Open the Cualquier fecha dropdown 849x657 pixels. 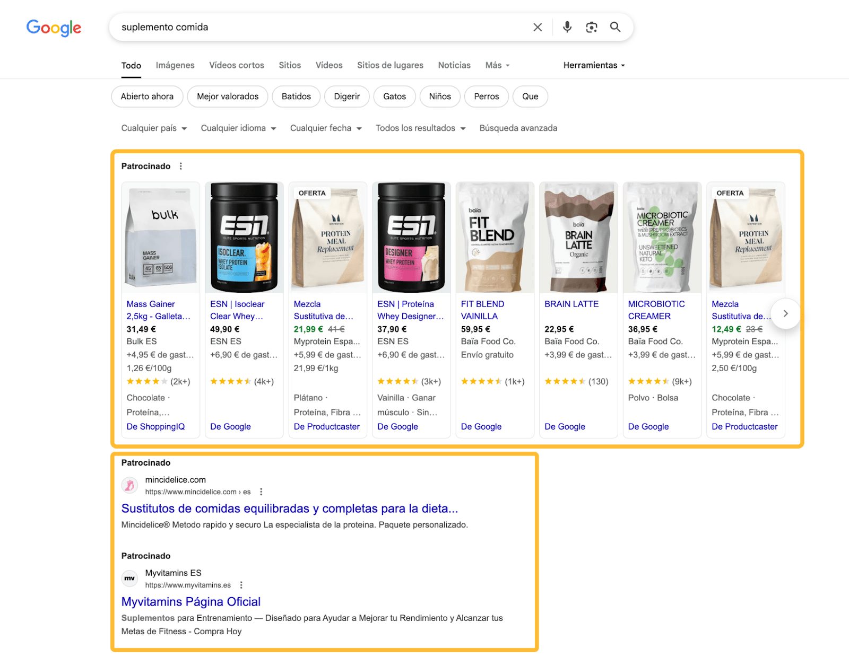pos(325,128)
